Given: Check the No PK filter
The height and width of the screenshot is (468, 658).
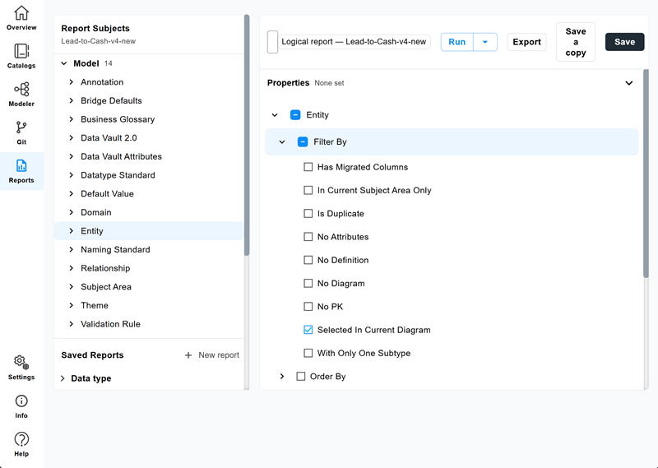Looking at the screenshot, I should tap(308, 307).
